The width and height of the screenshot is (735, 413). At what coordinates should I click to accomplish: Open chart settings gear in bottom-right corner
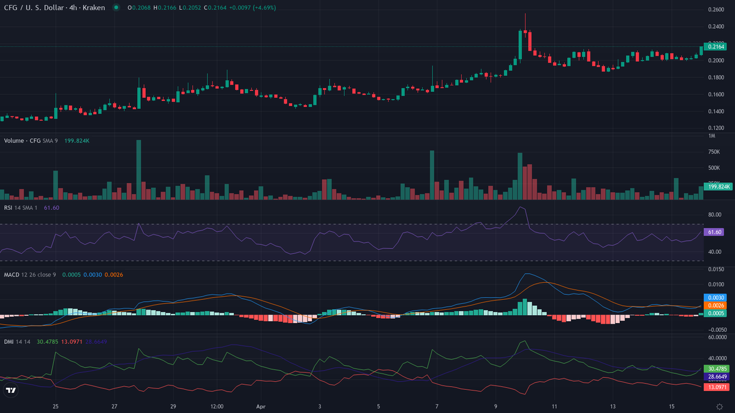click(719, 406)
